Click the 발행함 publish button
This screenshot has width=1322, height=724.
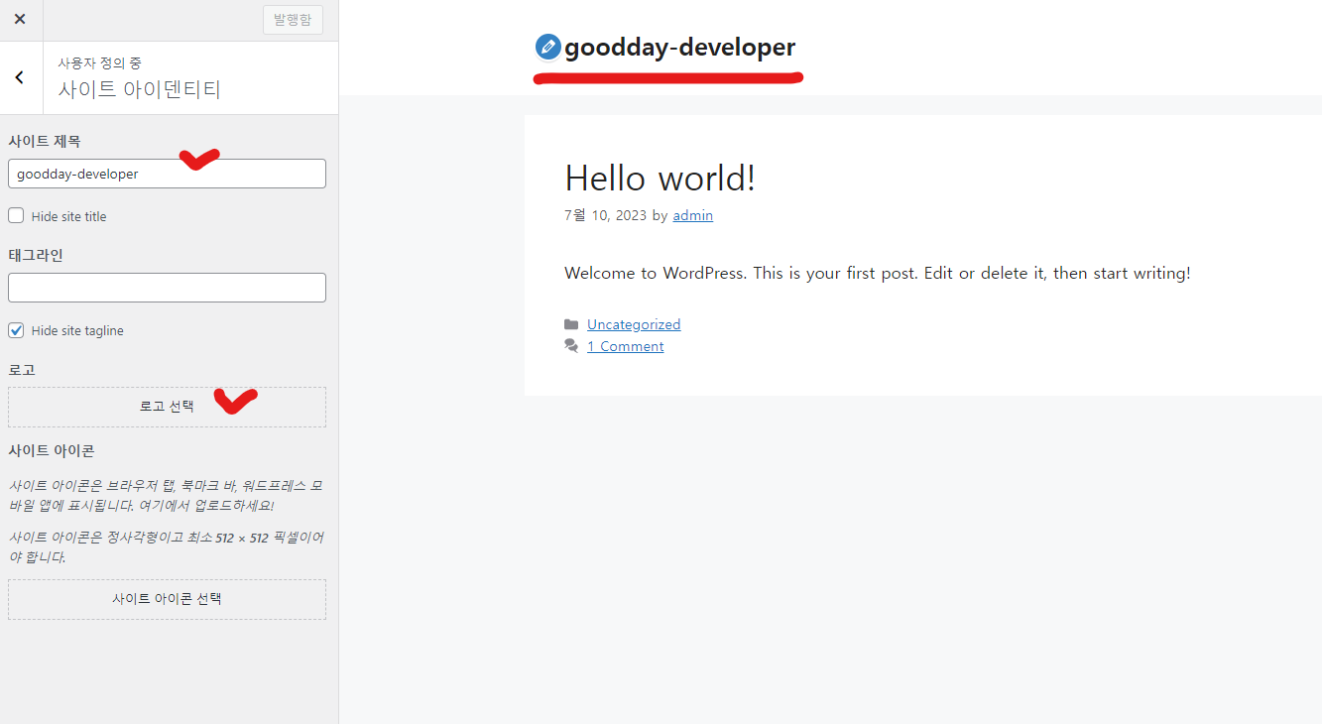[x=293, y=20]
